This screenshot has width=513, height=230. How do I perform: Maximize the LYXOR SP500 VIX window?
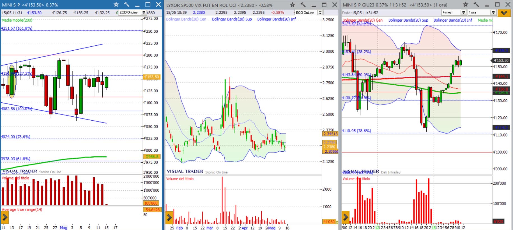(324, 5)
